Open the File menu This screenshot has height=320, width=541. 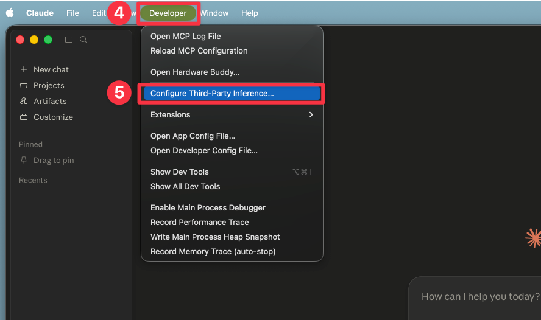[72, 13]
